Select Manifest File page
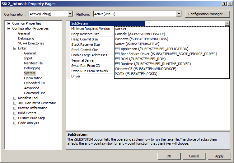Viewport: 234px width, 163px height. point(33,63)
